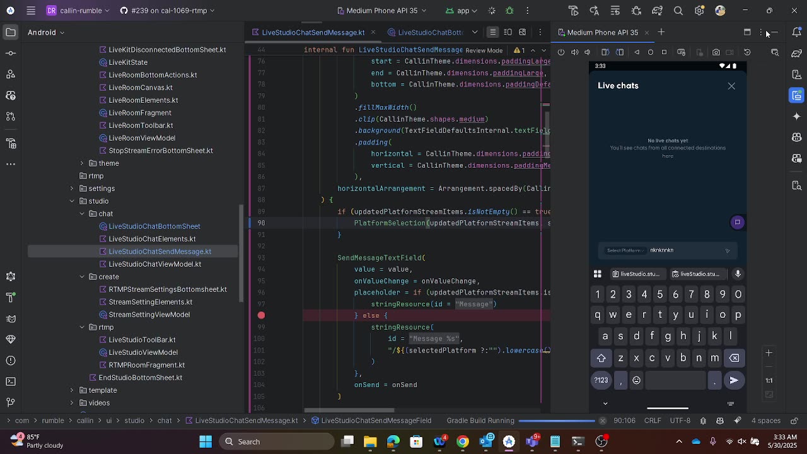Take an emulator screenshot
The image size is (807, 454).
click(716, 52)
